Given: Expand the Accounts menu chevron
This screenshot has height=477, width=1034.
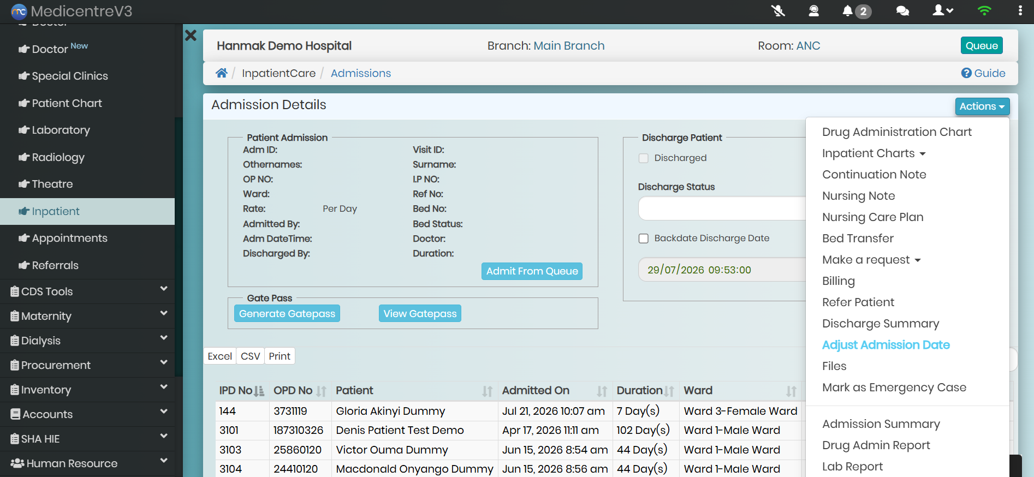Looking at the screenshot, I should pos(164,412).
